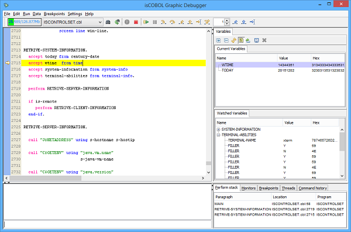
Task: Open the Data menu
Action: pos(37,14)
